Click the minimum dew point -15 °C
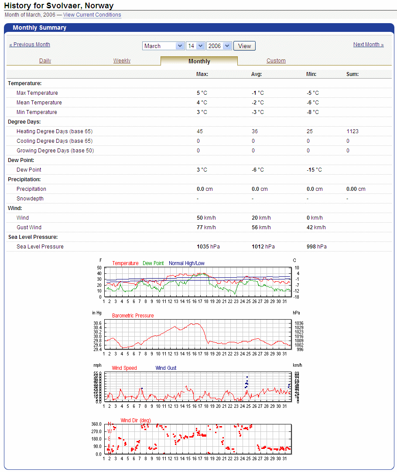 coord(314,170)
